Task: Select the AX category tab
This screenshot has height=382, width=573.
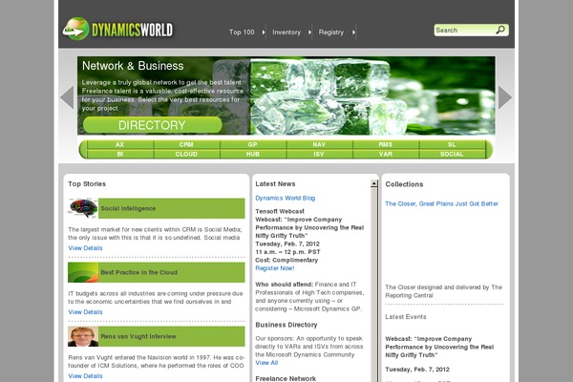Action: 120,144
